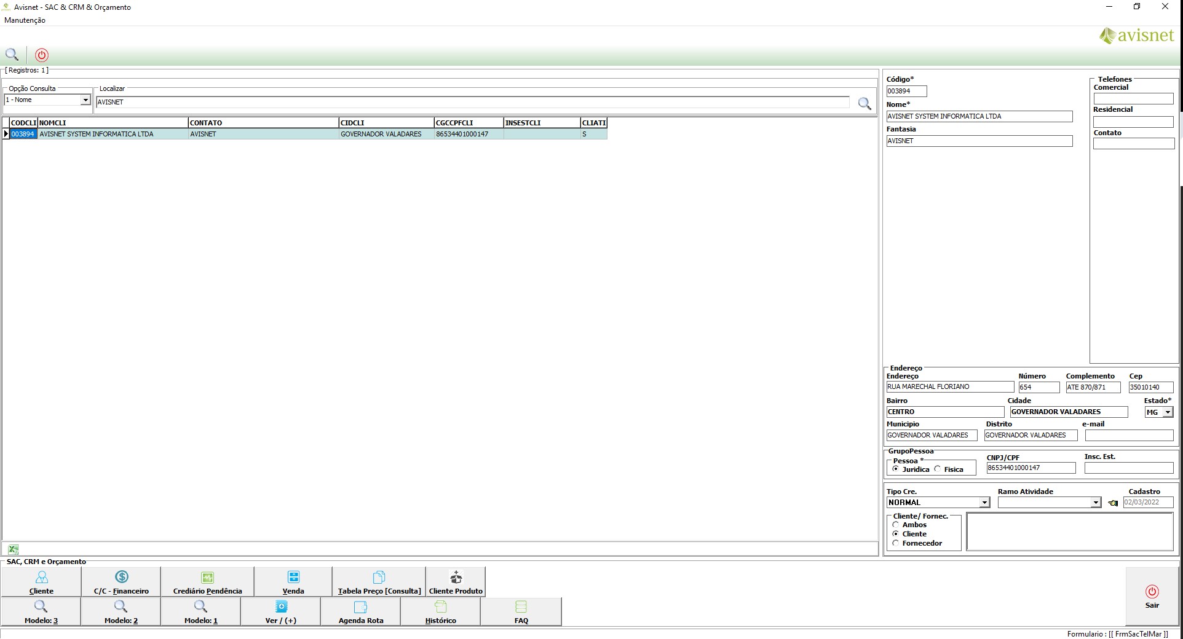Viewport: 1183px width, 639px height.
Task: Select the Fisica pessoa radio option
Action: [938, 469]
